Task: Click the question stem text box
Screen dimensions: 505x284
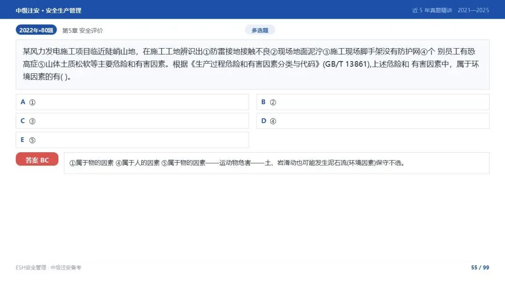Action: point(252,64)
